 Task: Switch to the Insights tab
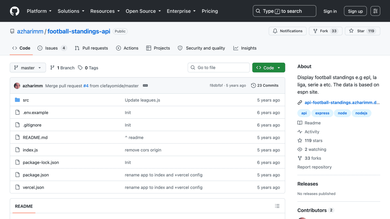pos(245,48)
